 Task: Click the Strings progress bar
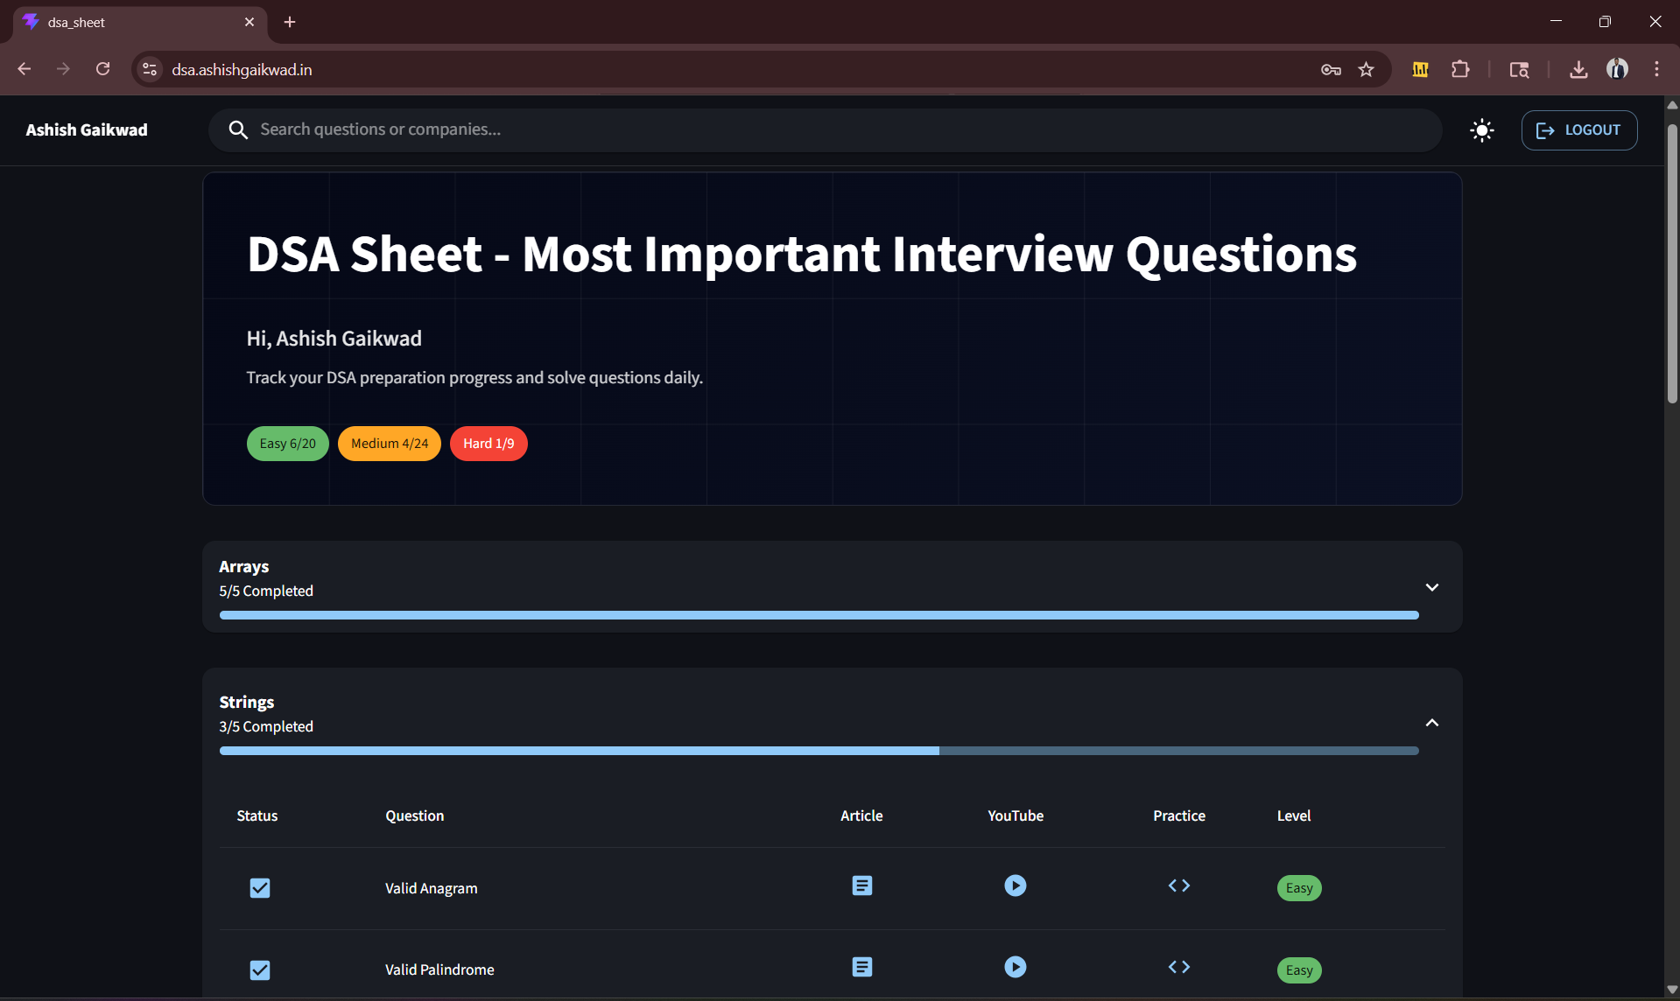(x=819, y=751)
